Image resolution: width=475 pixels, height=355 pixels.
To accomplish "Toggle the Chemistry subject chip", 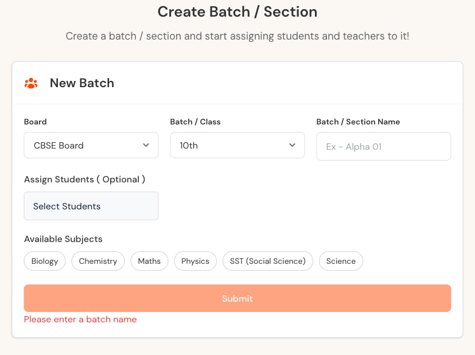I will coord(98,261).
